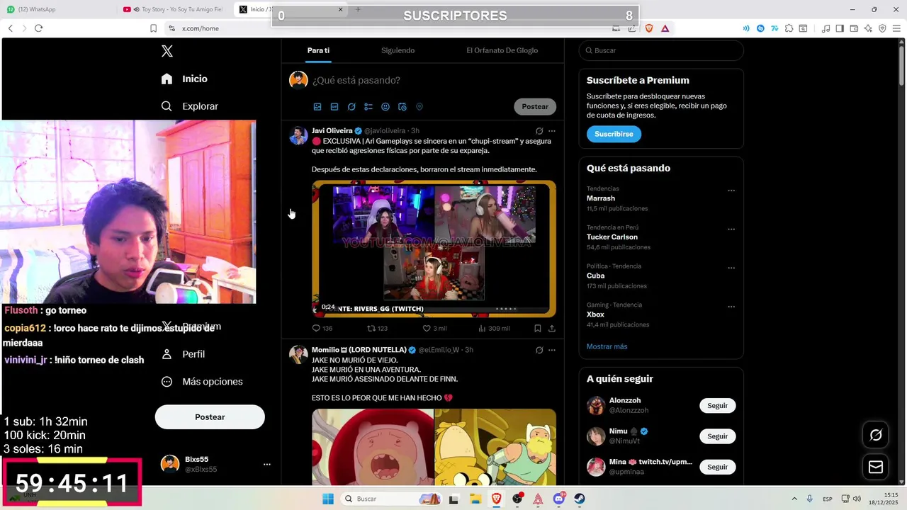Schedule the post with calendar icon
The width and height of the screenshot is (907, 510).
[x=402, y=107]
